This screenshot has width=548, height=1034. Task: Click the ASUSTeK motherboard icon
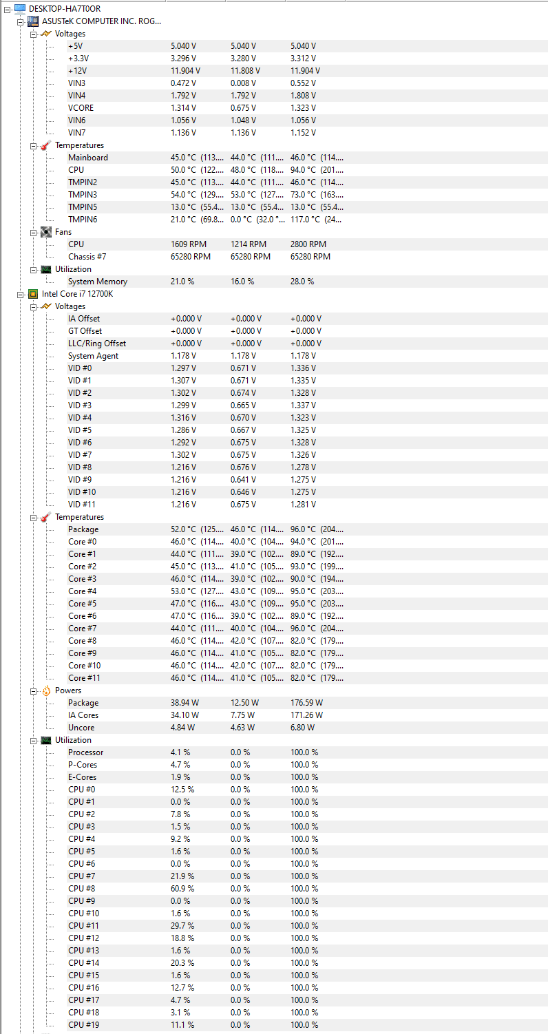(33, 21)
